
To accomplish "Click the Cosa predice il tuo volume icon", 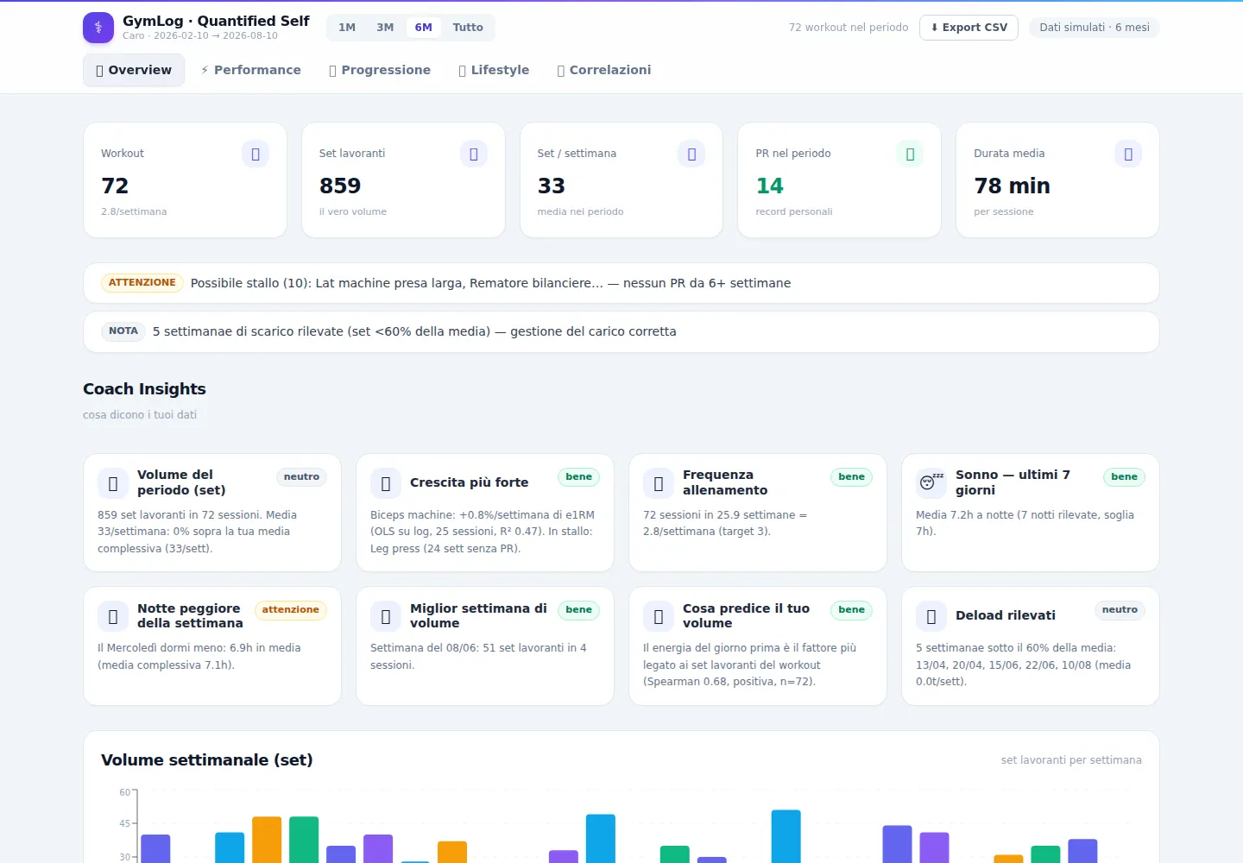I will (659, 616).
